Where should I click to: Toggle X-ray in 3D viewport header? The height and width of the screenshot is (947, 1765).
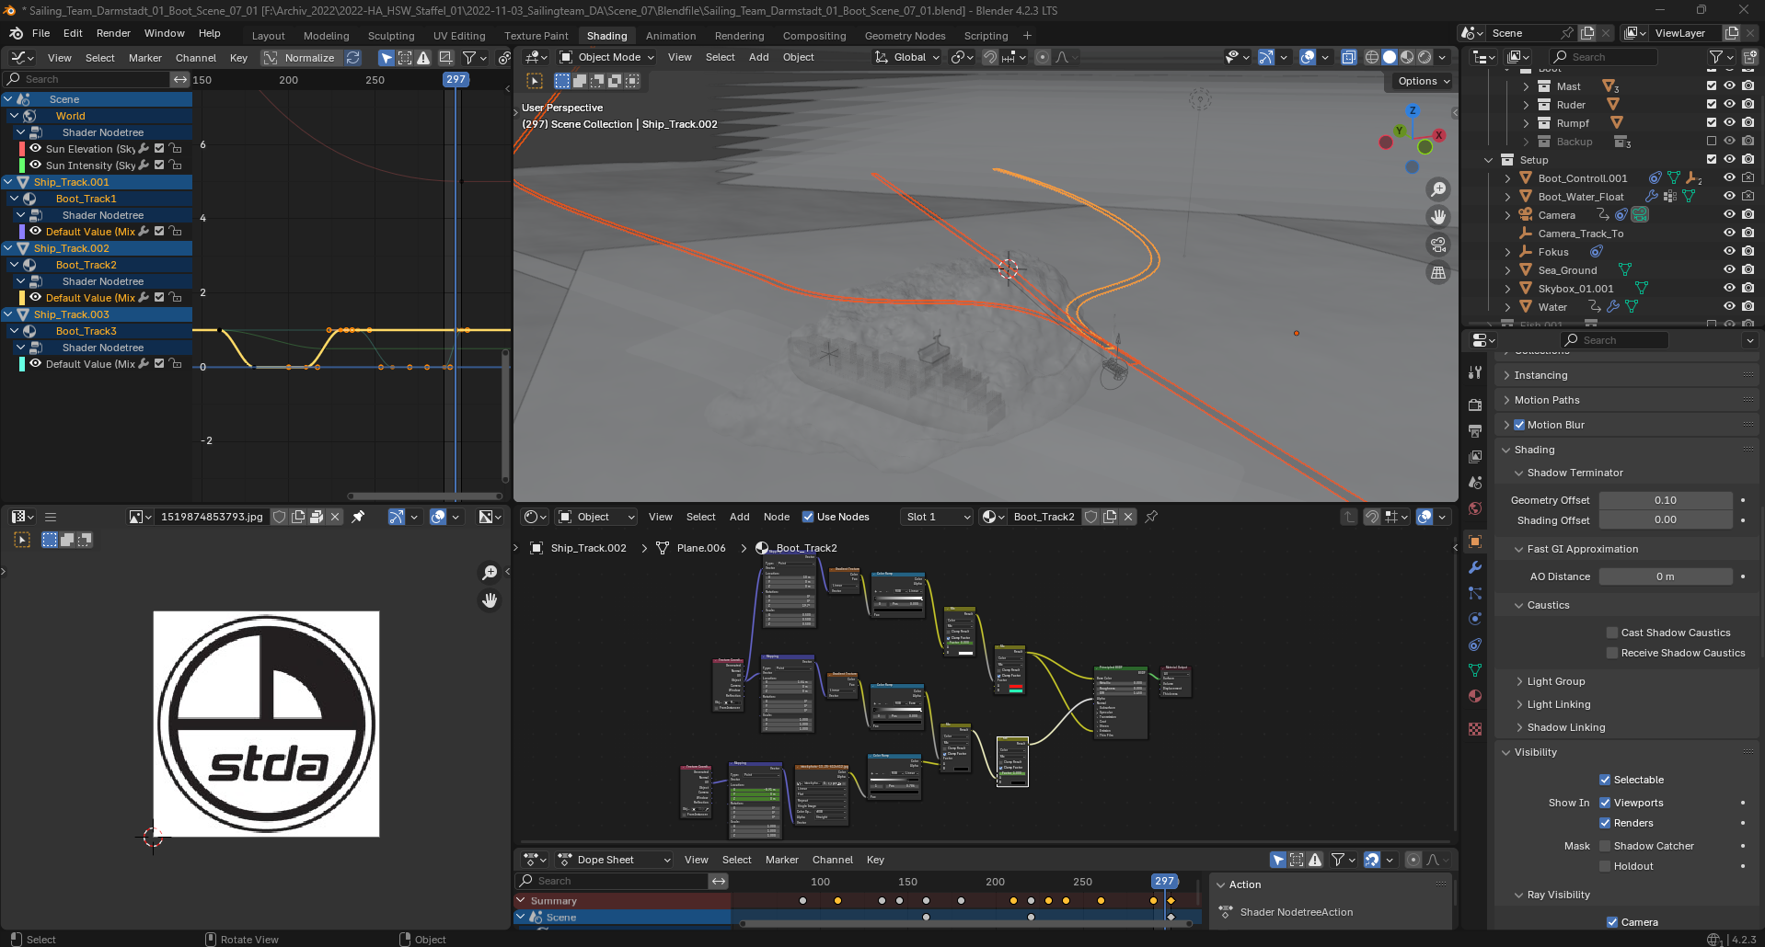pyautogui.click(x=1348, y=57)
